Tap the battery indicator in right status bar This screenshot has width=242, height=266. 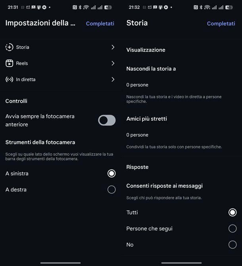(x=229, y=7)
